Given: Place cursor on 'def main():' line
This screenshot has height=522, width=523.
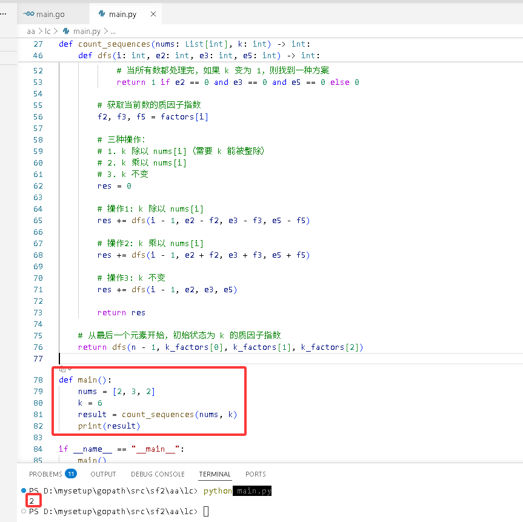Looking at the screenshot, I should (85, 380).
